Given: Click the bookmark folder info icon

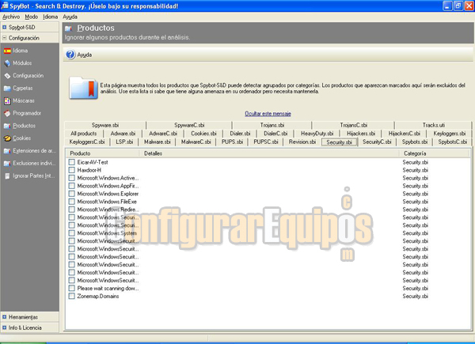Looking at the screenshot, I should pos(83,88).
